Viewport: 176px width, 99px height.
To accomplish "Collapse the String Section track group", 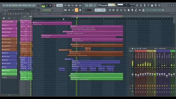I will tap(29, 21).
